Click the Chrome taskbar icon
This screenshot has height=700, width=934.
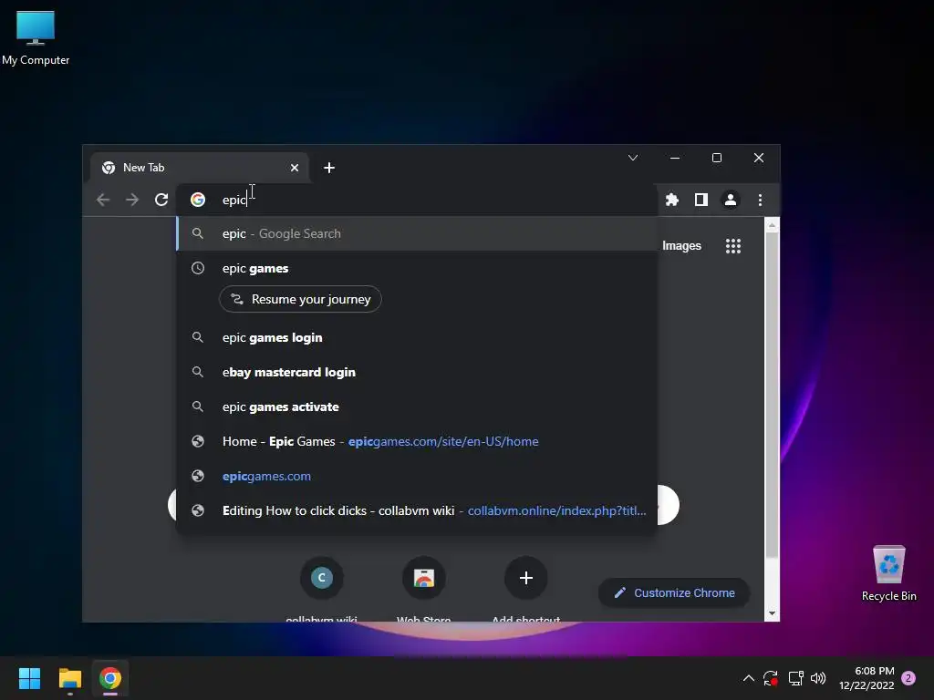(x=110, y=678)
